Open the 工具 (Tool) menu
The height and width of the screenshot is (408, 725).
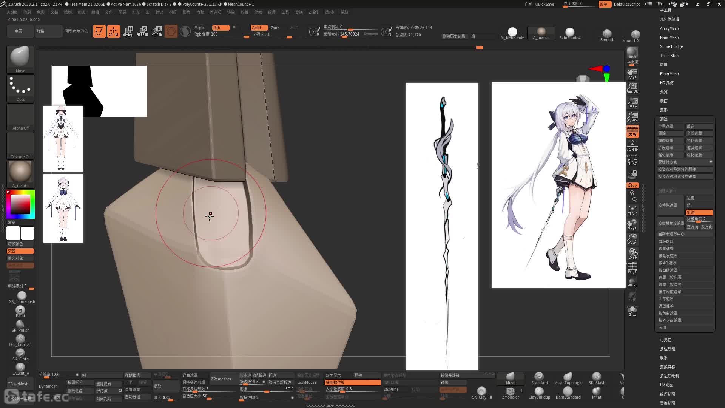(x=285, y=12)
